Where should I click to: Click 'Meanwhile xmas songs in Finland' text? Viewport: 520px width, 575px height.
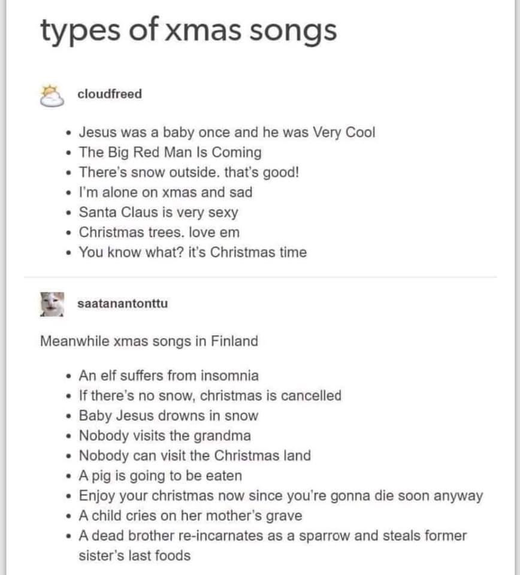(x=149, y=341)
